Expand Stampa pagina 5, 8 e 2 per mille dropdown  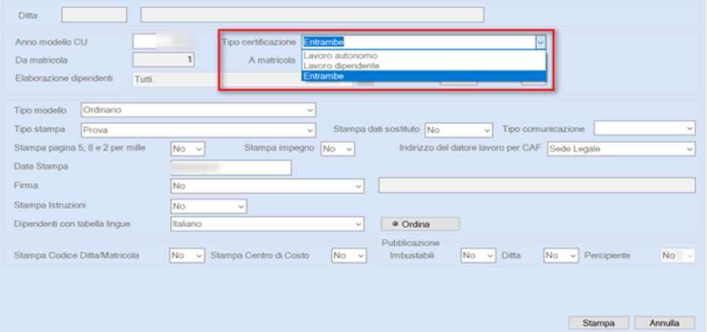tap(188, 149)
